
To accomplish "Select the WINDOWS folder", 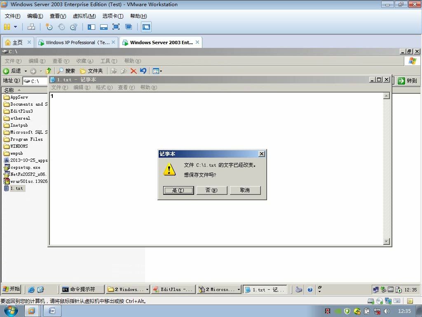I will 16,146.
